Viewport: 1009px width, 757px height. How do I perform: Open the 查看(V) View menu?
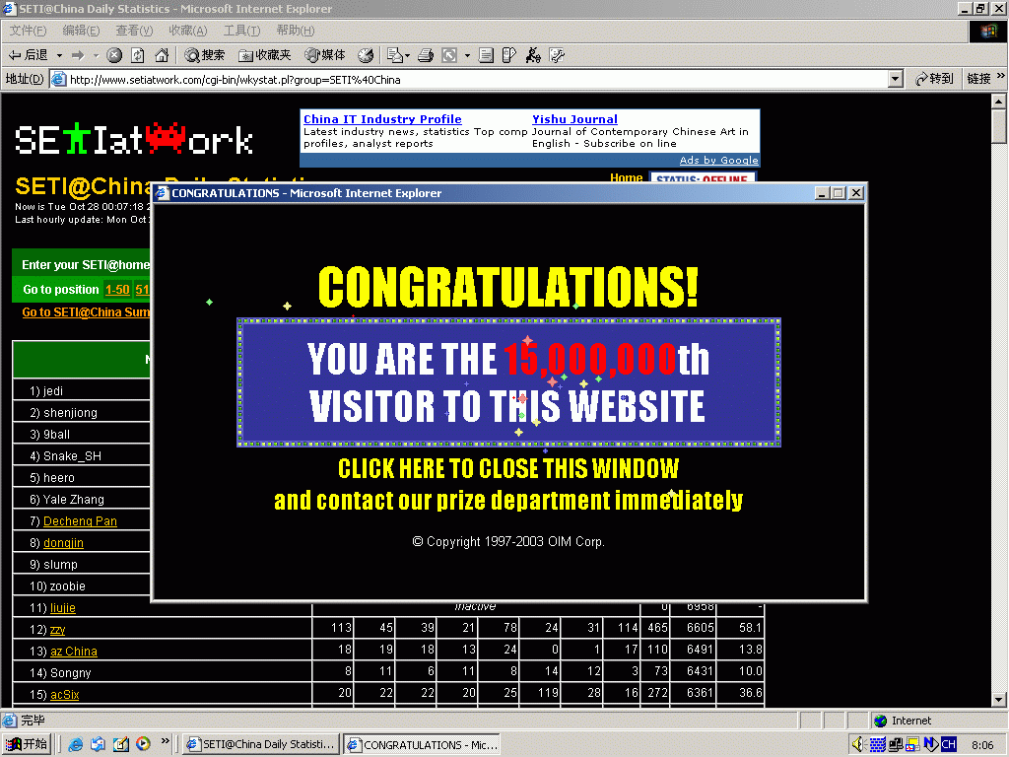pos(134,31)
